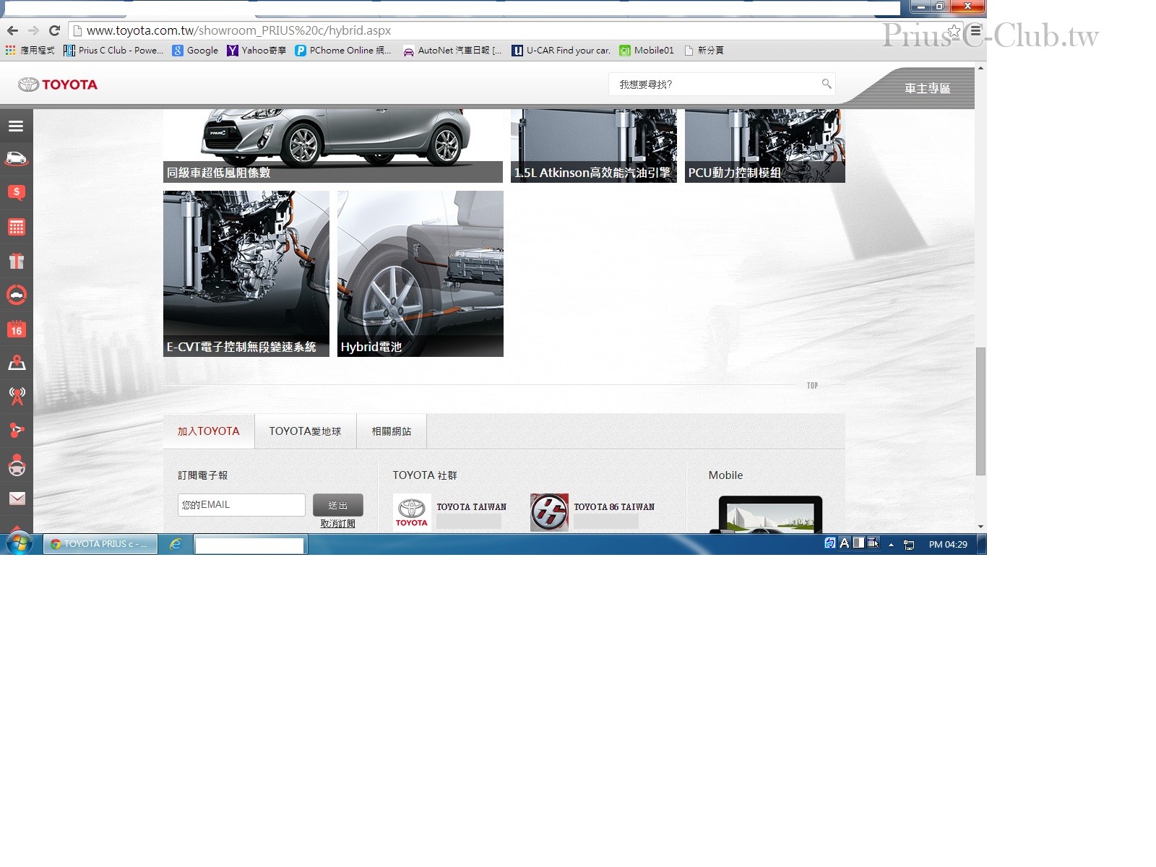Switch to the 相關網站 tab

point(392,431)
